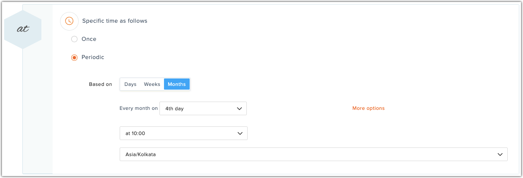Click the "Every month on" label
The height and width of the screenshot is (178, 523).
pos(138,109)
